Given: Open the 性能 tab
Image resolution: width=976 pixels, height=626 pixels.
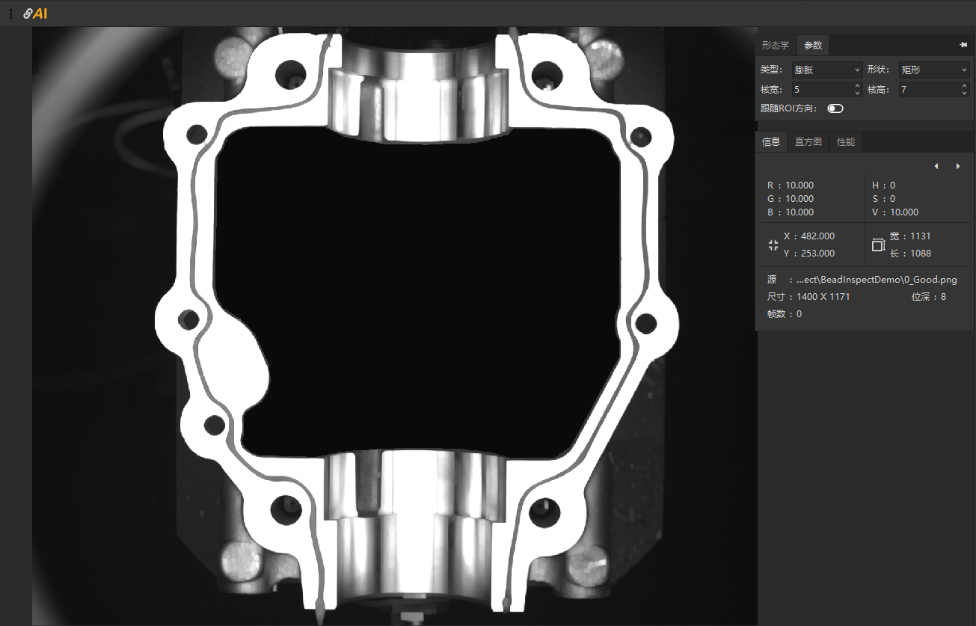Looking at the screenshot, I should pyautogui.click(x=846, y=141).
